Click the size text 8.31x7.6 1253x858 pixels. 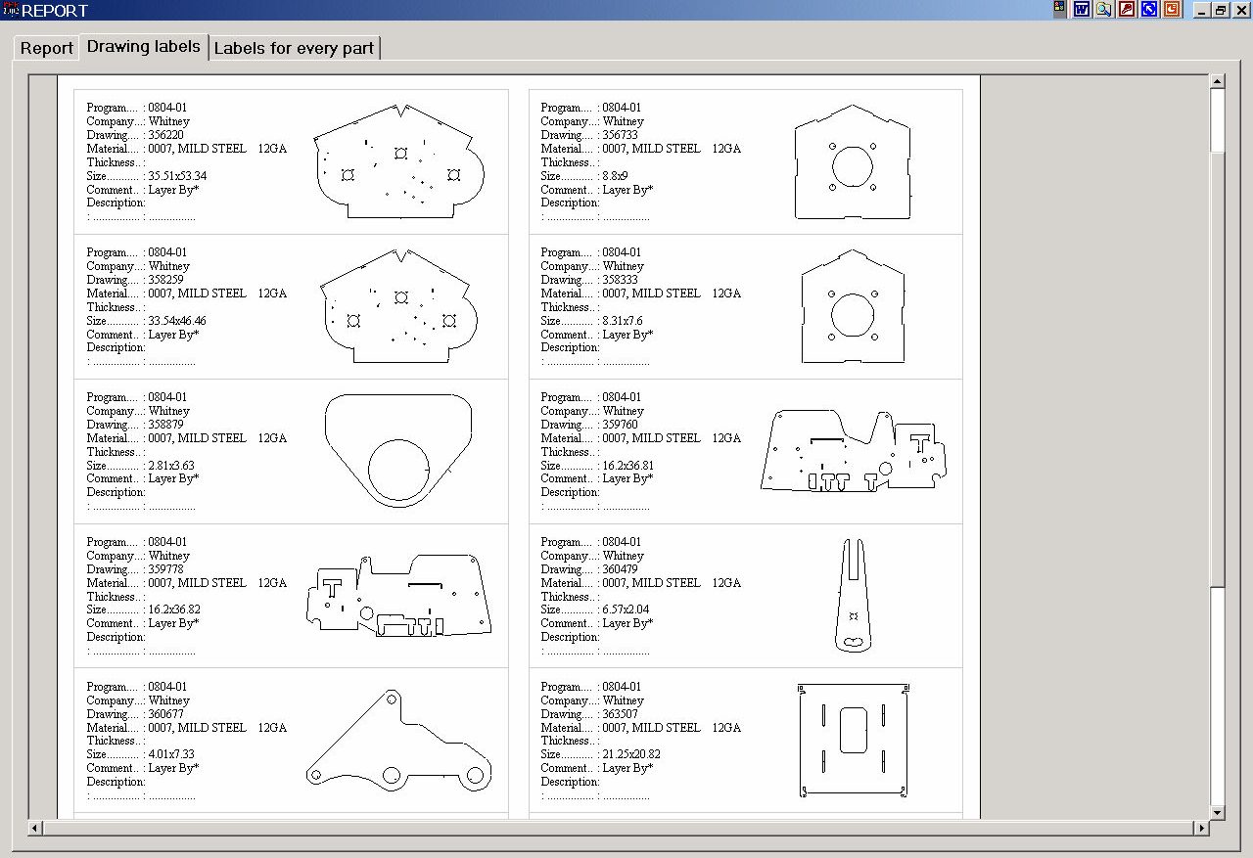click(x=623, y=321)
